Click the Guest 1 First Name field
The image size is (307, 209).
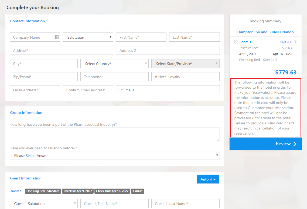(x=115, y=204)
